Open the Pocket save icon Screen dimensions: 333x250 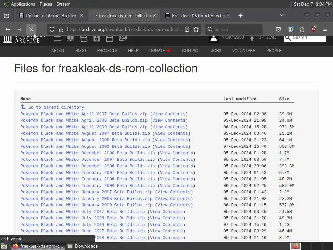coord(278,29)
